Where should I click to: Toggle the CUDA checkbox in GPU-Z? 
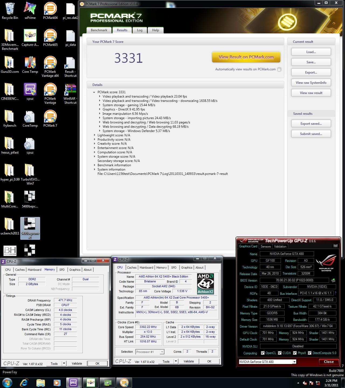click(280, 353)
